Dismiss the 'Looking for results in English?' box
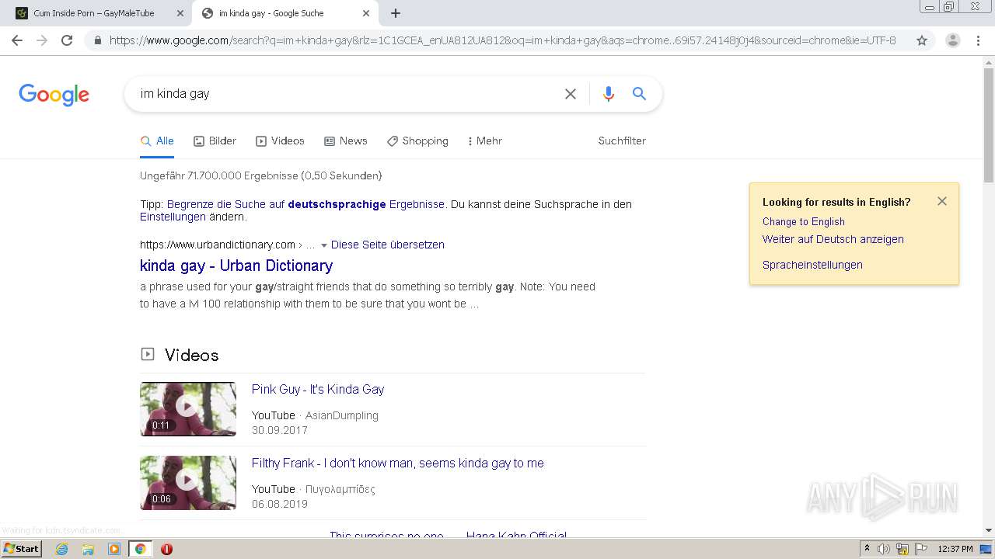The image size is (995, 559). pyautogui.click(x=942, y=201)
